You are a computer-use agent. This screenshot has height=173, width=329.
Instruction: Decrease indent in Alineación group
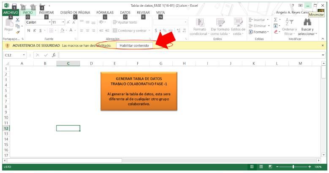pos(101,31)
